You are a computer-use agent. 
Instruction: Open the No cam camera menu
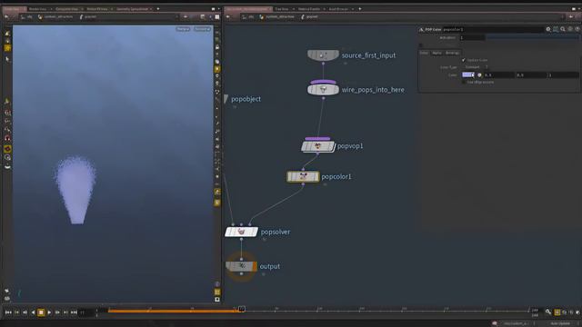tap(202, 29)
